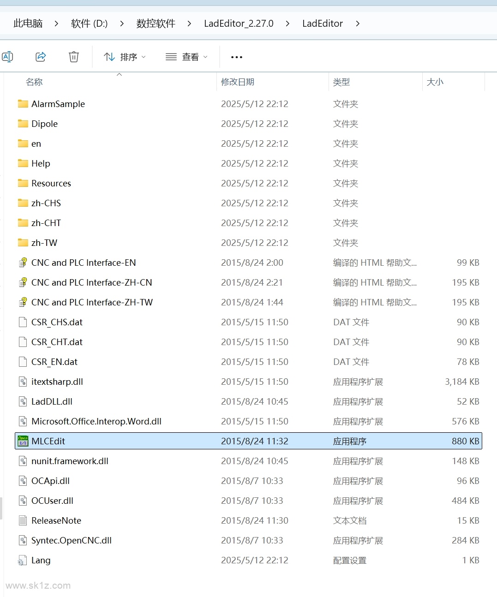Click the MLCEdit application icon
The width and height of the screenshot is (497, 597).
pos(23,441)
